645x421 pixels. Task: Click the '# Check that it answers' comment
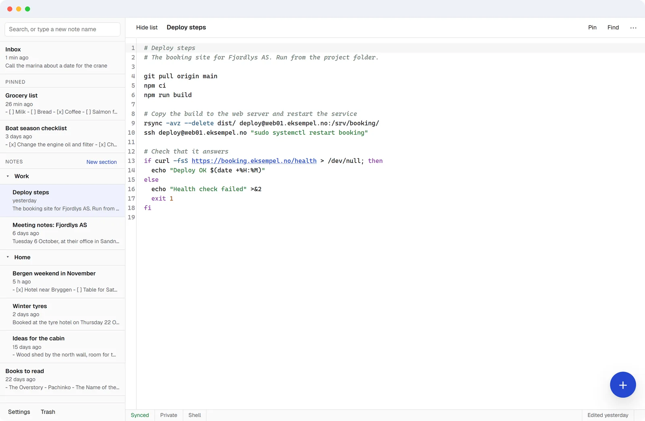186,152
